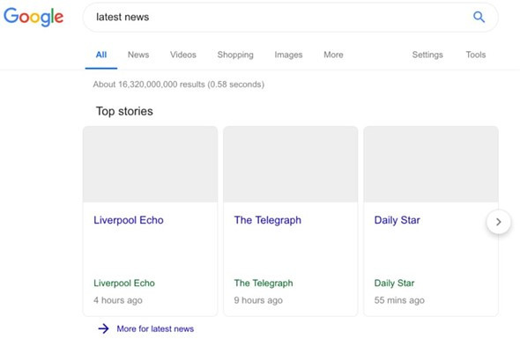Follow the More for latest news link
Image resolution: width=520 pixels, height=339 pixels.
coord(155,328)
